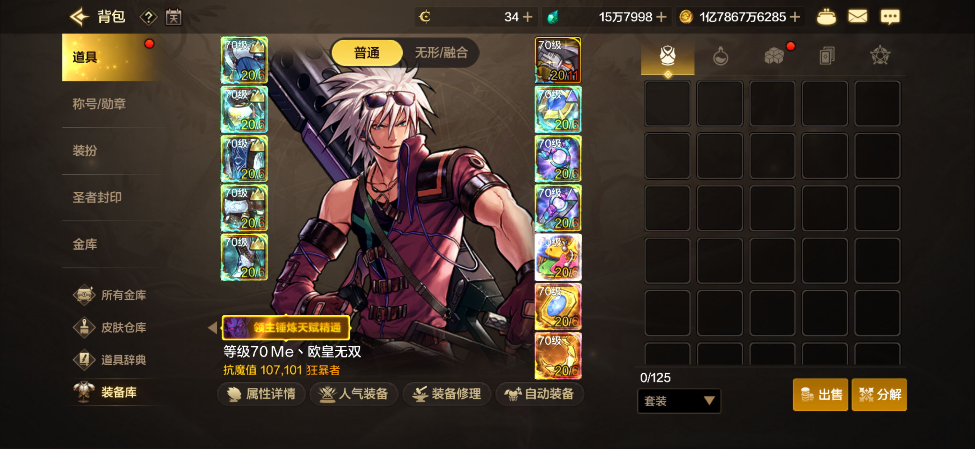Viewport: 975px width, 449px height.
Task: Select the materials cubes inventory tab
Action: pyautogui.click(x=774, y=56)
